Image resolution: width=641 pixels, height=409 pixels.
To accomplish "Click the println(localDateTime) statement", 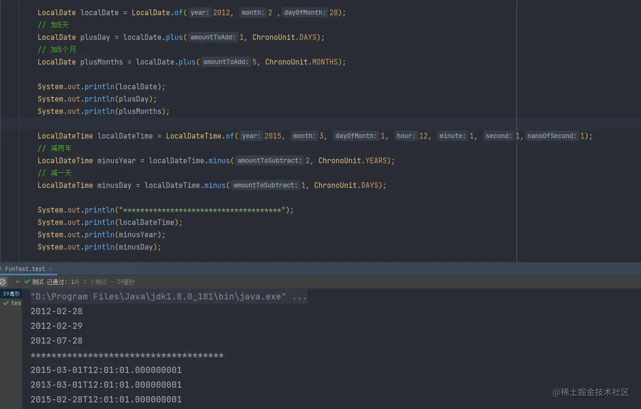I will pyautogui.click(x=110, y=222).
